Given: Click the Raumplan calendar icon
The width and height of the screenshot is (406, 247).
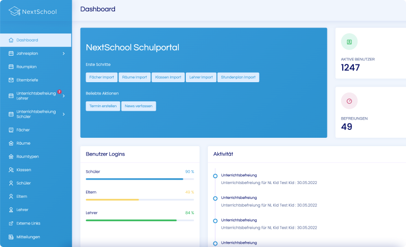Looking at the screenshot, I should [11, 66].
